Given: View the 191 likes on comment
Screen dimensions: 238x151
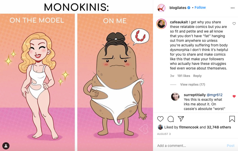Looking at the screenshot, I should click(184, 76).
